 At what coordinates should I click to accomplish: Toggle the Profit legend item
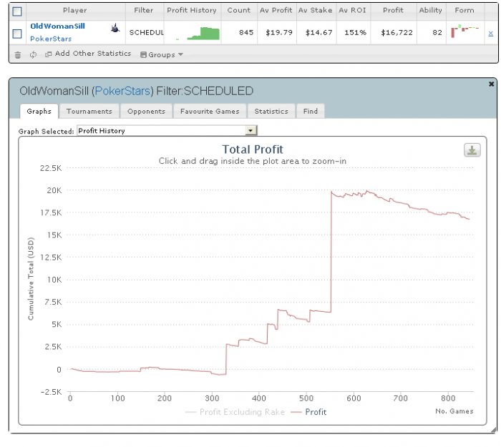[x=309, y=412]
